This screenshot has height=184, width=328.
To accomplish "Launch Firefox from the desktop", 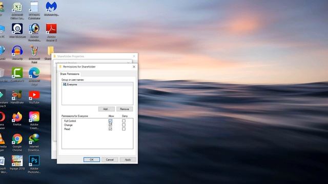I will point(17,119).
